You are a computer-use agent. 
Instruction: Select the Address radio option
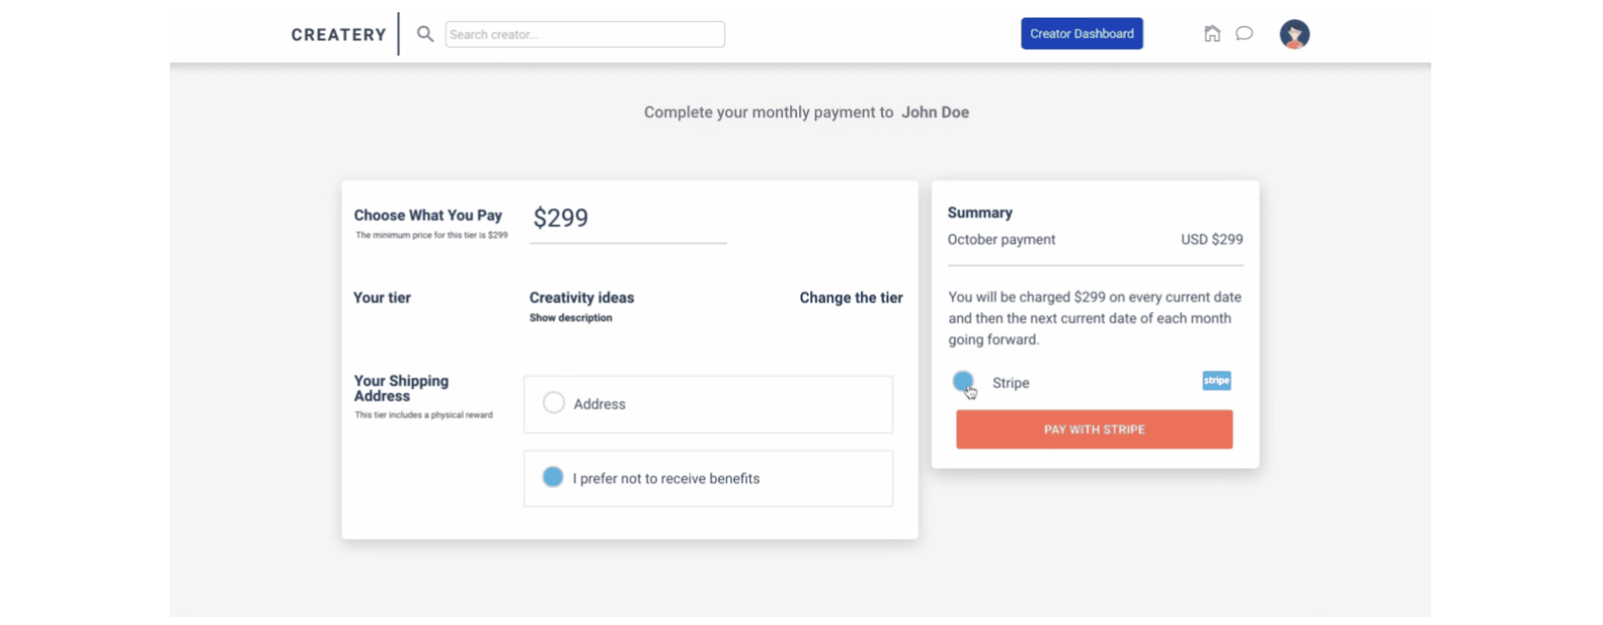[x=554, y=403]
